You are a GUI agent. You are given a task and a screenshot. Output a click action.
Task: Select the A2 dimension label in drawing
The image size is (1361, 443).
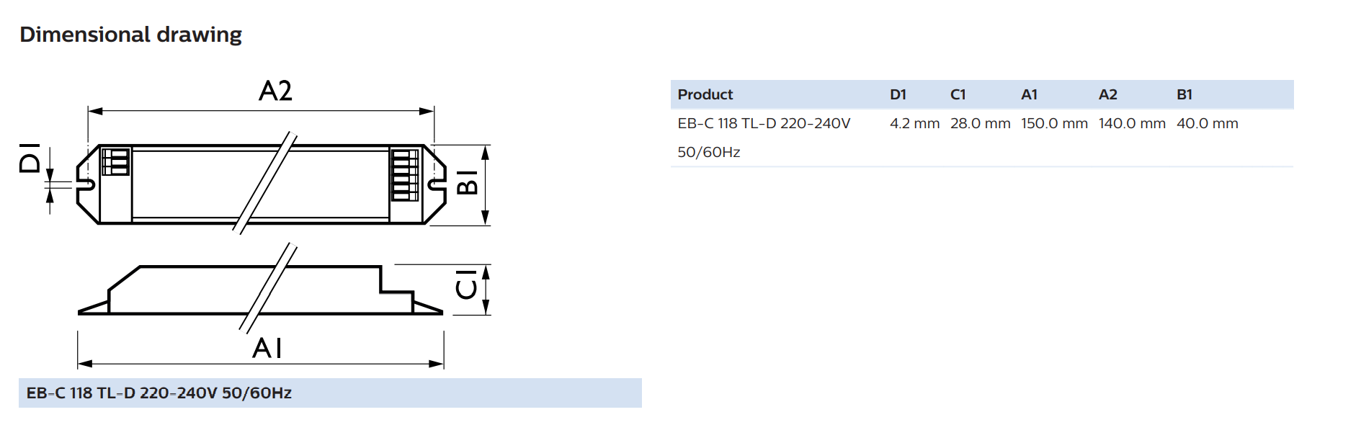(x=275, y=91)
